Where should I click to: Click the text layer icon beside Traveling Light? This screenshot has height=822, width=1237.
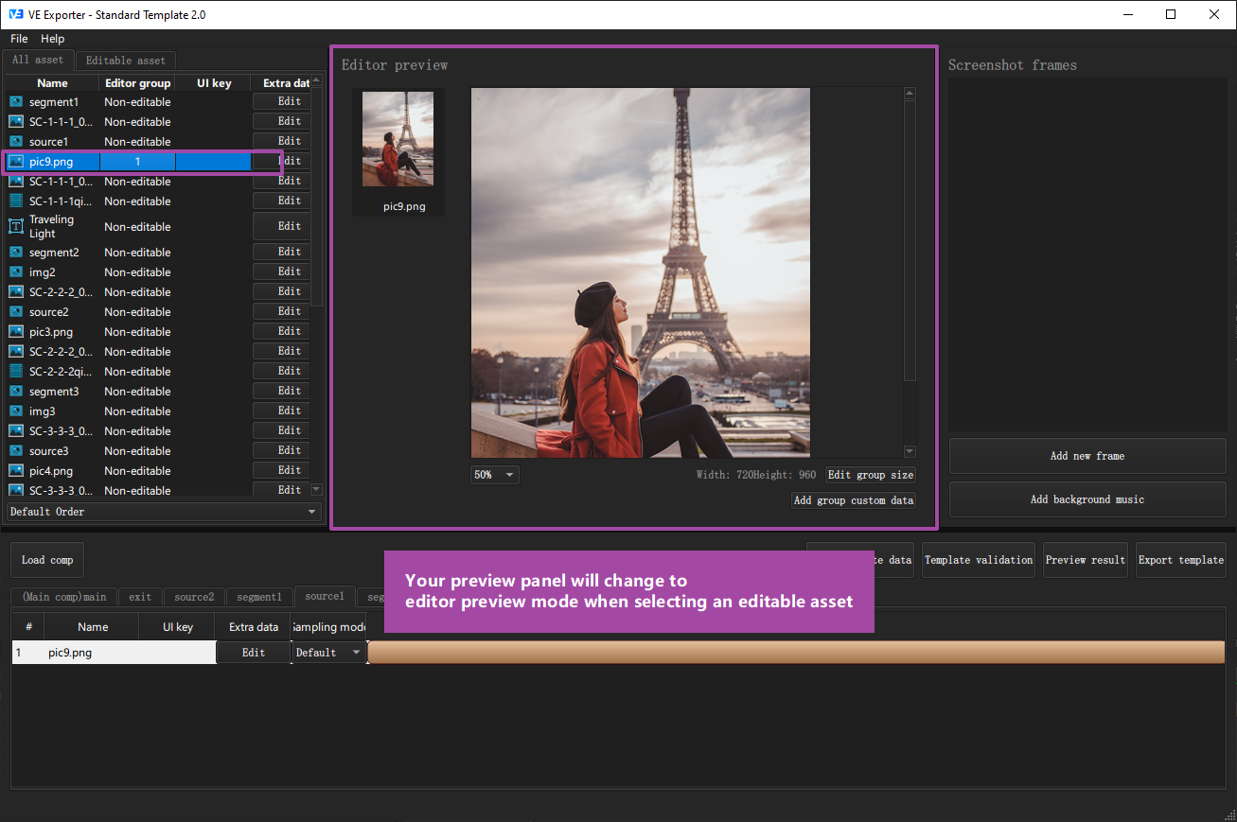(x=16, y=226)
